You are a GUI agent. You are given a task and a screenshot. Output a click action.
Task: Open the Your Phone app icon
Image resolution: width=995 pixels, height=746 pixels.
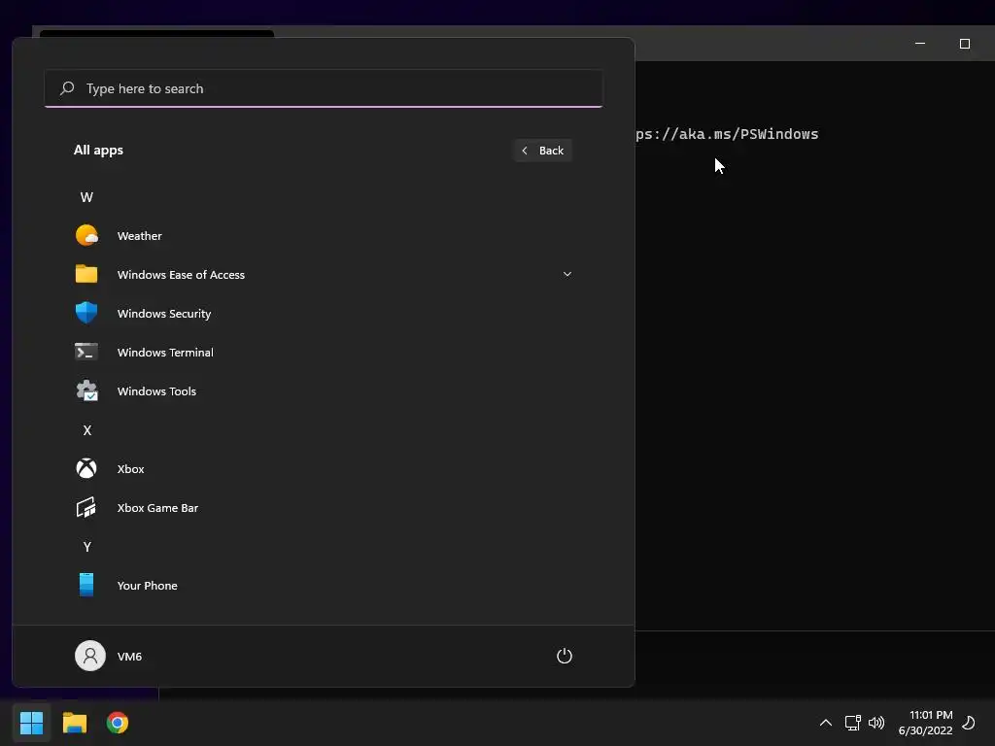86,585
